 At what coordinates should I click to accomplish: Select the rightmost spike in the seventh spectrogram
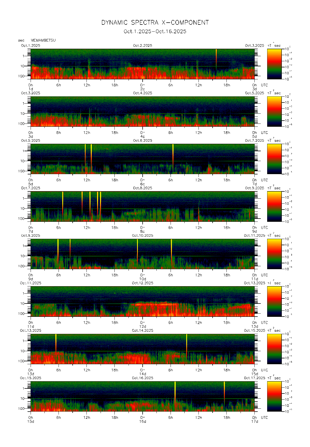(x=187, y=343)
